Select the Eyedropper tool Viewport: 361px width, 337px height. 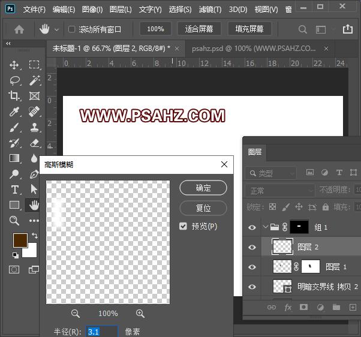(x=14, y=112)
